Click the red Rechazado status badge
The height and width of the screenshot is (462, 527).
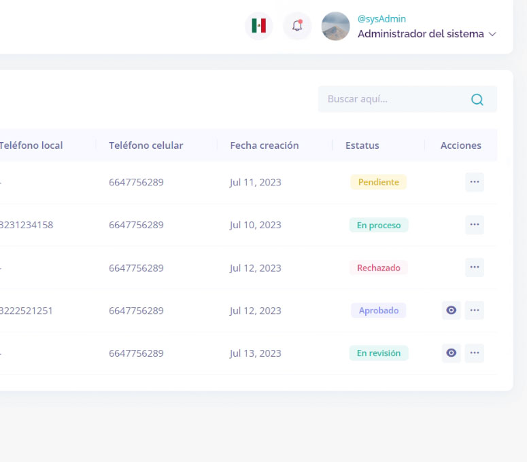[x=379, y=268]
